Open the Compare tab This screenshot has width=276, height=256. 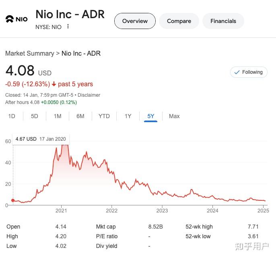coord(179,21)
